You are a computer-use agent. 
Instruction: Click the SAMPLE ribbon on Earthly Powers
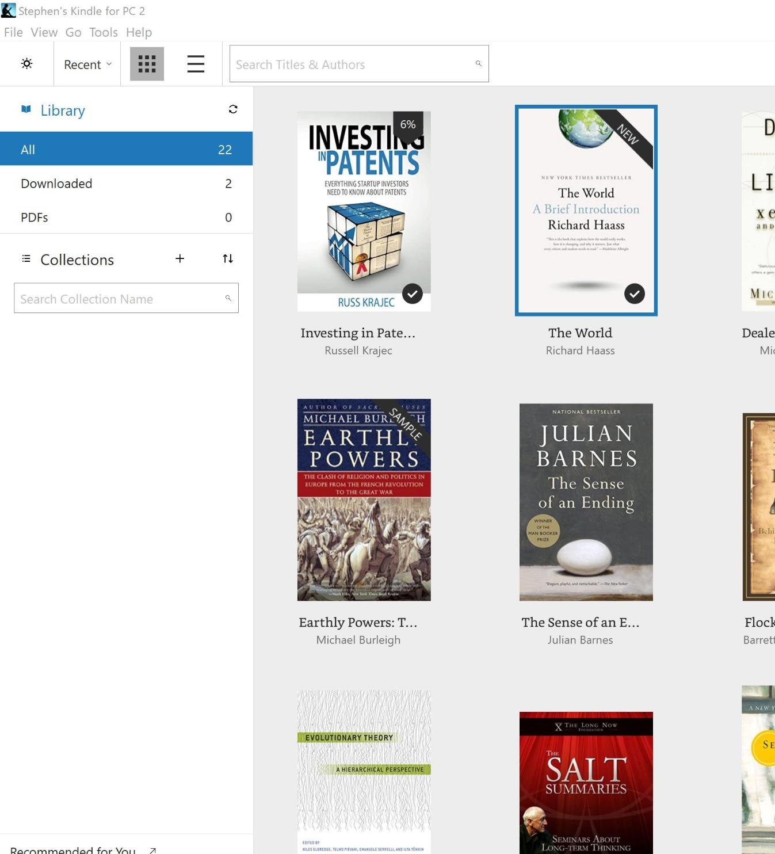point(406,424)
